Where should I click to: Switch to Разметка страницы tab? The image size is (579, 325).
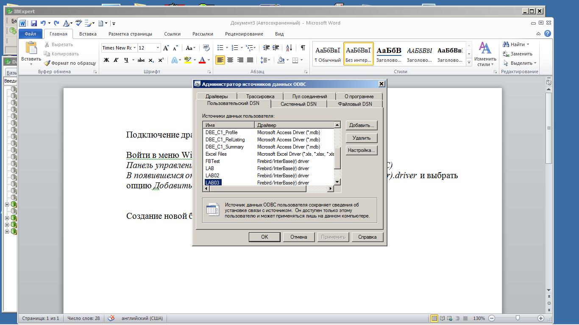point(130,34)
